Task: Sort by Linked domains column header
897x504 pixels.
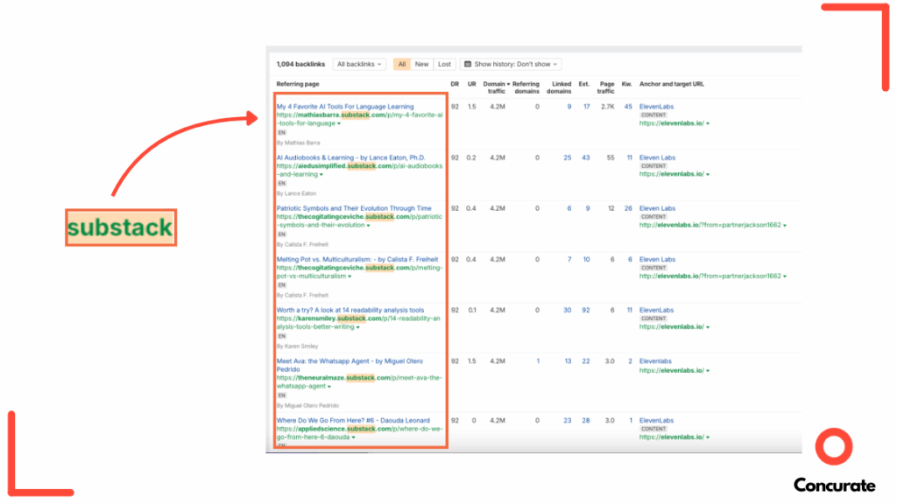Action: tap(559, 87)
